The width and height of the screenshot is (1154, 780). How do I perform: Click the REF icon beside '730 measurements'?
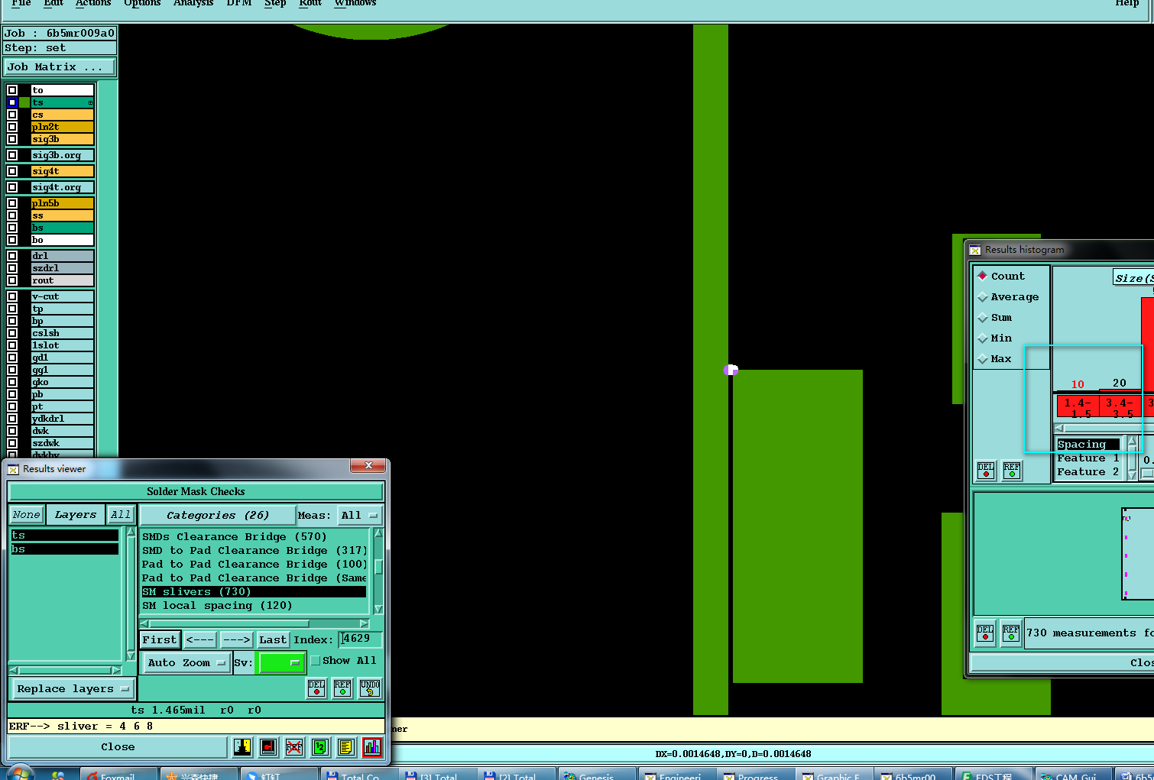(x=1011, y=633)
